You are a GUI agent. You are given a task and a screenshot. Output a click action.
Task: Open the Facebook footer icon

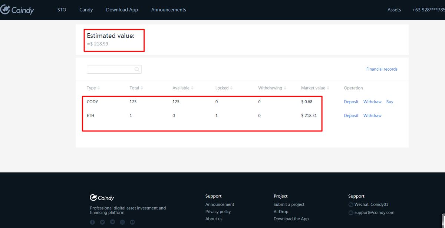(x=92, y=222)
